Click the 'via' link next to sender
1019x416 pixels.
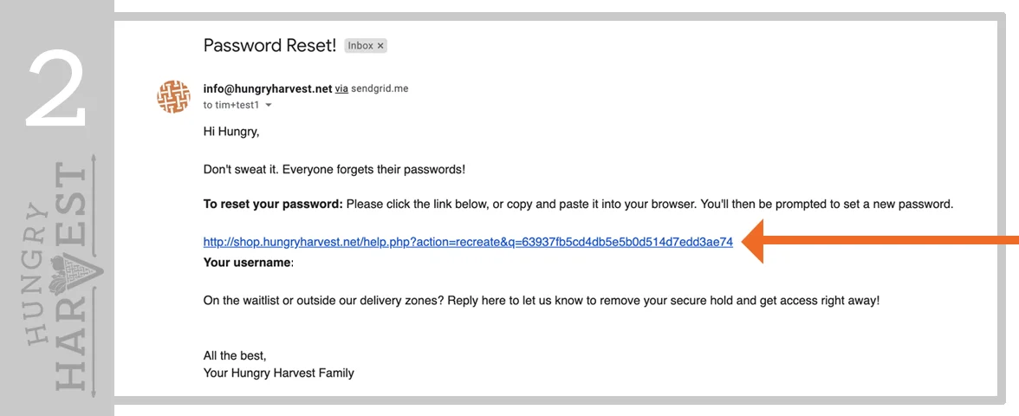(341, 88)
